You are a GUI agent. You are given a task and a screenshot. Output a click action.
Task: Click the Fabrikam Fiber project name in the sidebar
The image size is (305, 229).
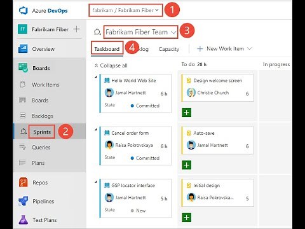pos(50,29)
